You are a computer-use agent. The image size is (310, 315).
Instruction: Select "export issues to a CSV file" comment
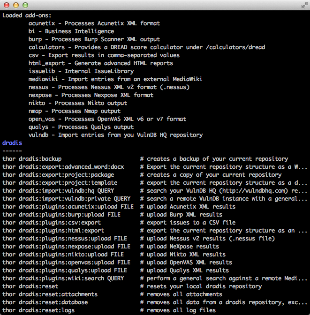188,223
